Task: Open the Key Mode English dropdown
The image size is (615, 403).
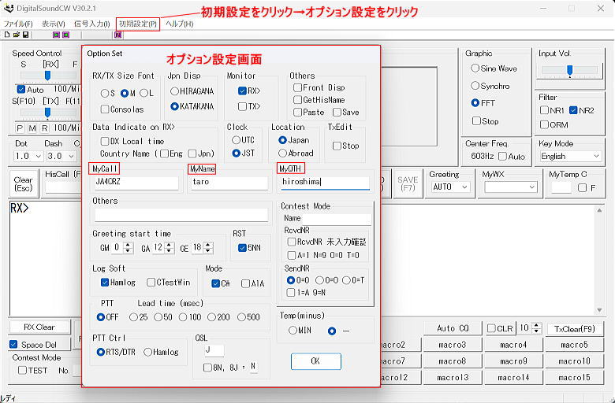Action: click(x=570, y=157)
